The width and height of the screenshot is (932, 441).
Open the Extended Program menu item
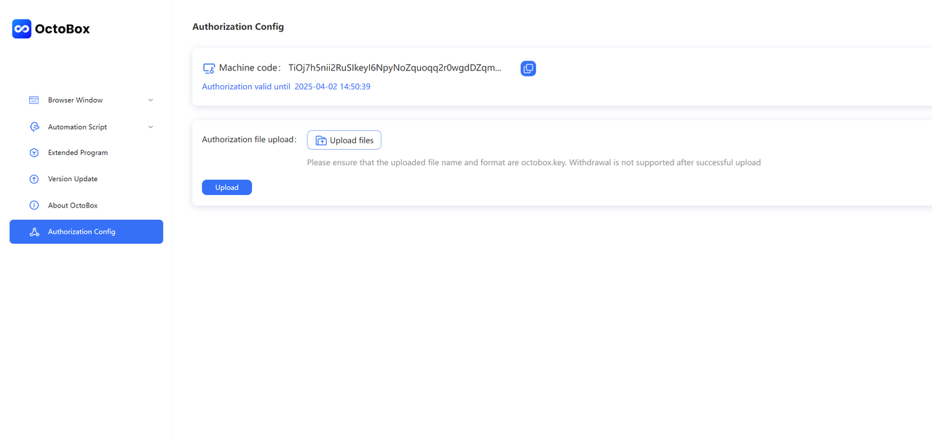pos(78,153)
